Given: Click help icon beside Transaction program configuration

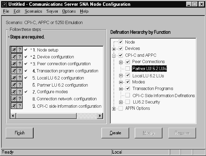Looking at the screenshot, I should click(x=20, y=71).
